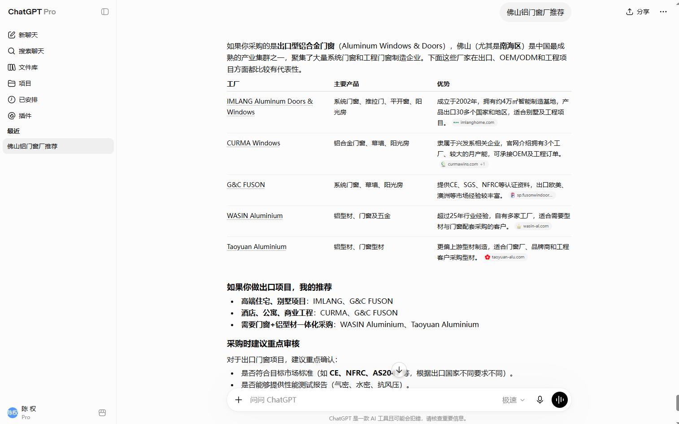The width and height of the screenshot is (679, 424).
Task: Click the 最近 section label in sidebar
Action: [13, 131]
